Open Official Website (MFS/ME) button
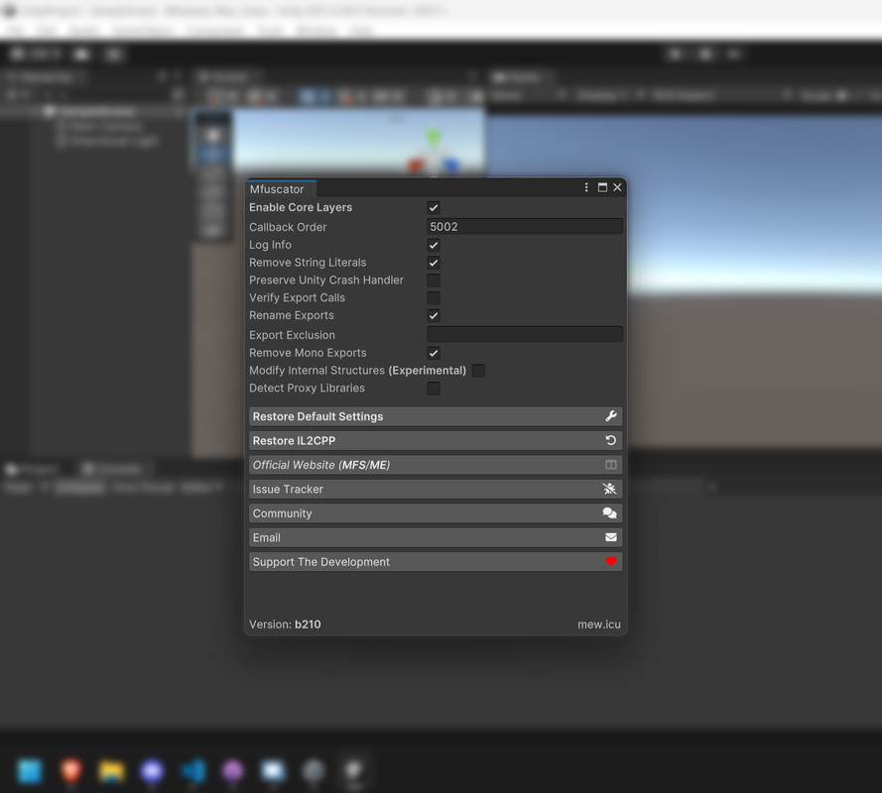Screen dimensions: 882x793 point(436,465)
